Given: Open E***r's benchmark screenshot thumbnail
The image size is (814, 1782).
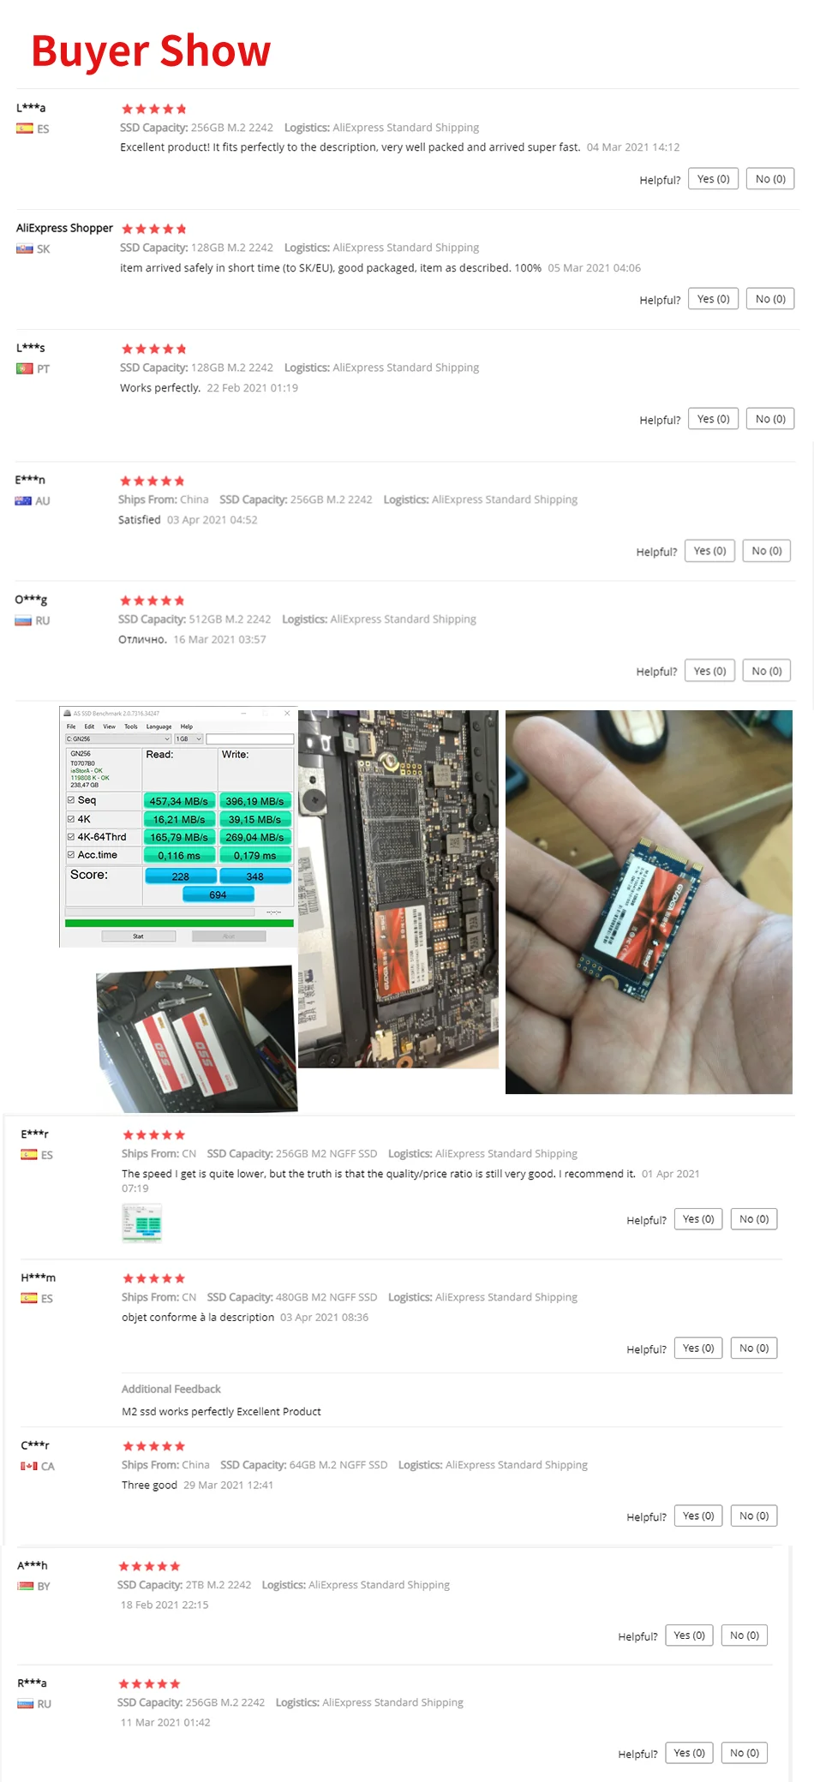Looking at the screenshot, I should tap(141, 1223).
